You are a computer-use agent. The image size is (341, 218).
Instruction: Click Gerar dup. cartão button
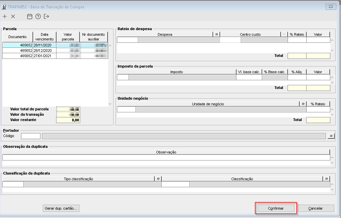61,208
